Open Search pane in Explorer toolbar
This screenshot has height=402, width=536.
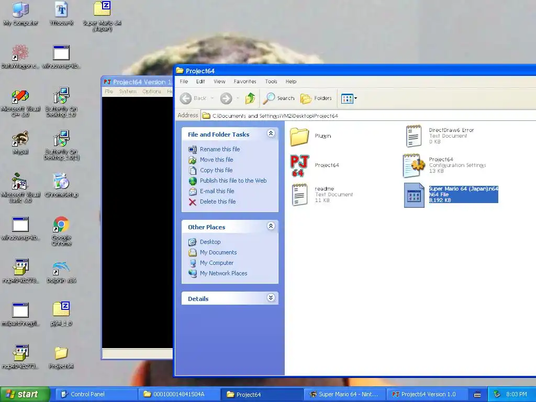click(x=278, y=98)
